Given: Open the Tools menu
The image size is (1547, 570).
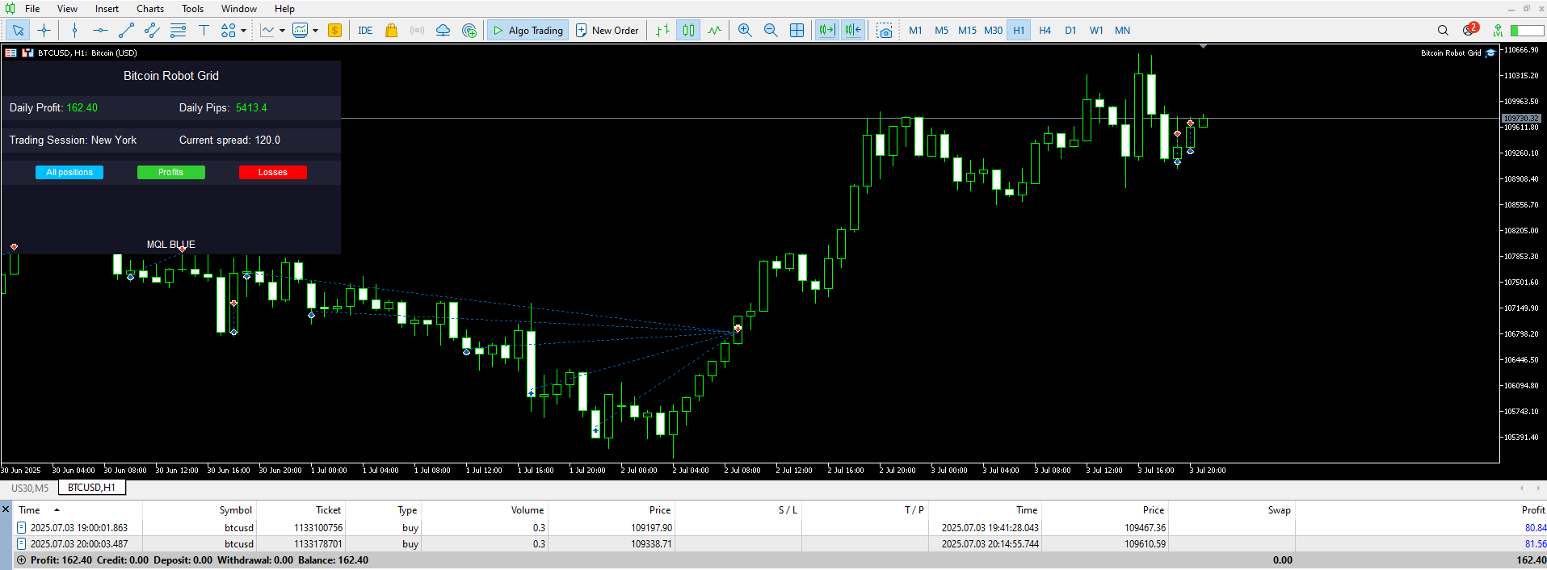Looking at the screenshot, I should point(192,9).
